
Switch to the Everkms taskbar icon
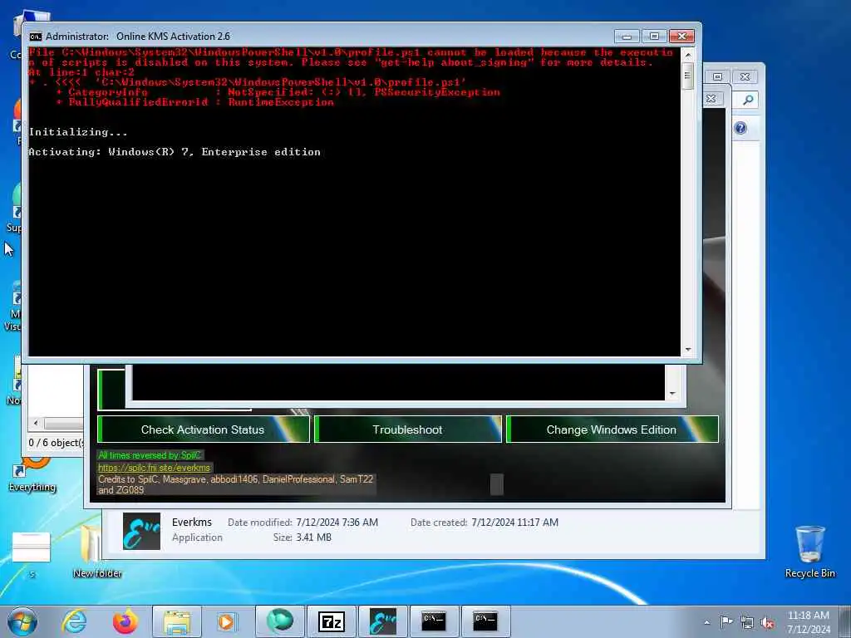pos(382,621)
